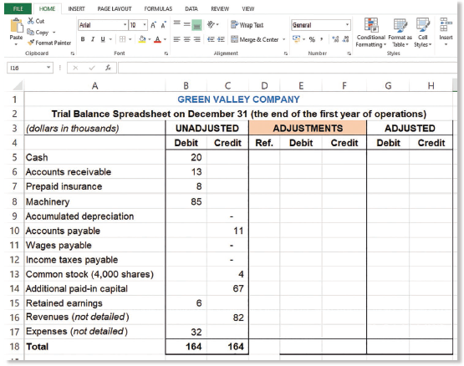464x366 pixels.
Task: Open the General number format dropdown
Action: pos(347,25)
